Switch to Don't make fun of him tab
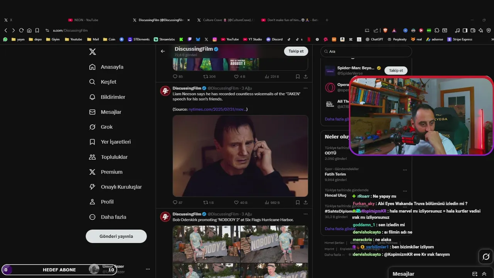Image resolution: width=494 pixels, height=278 pixels. pyautogui.click(x=289, y=20)
